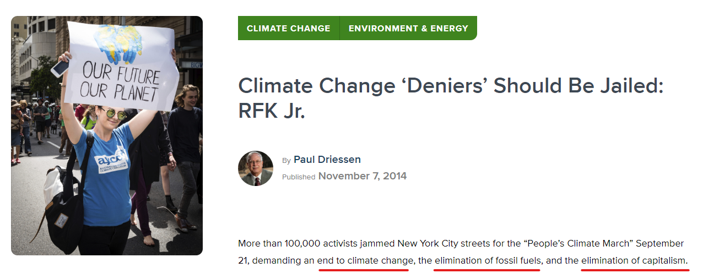Click the AYCC logo on blue shirt
719x279 pixels.
[112, 160]
